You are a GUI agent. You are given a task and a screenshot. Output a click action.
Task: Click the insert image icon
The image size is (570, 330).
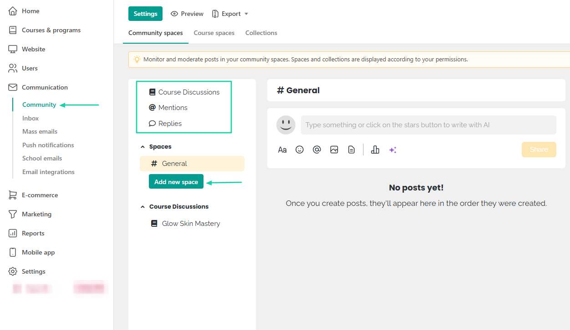pos(334,150)
